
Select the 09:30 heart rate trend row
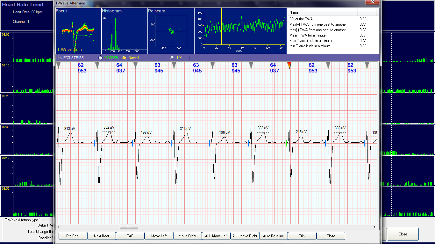coord(27,139)
